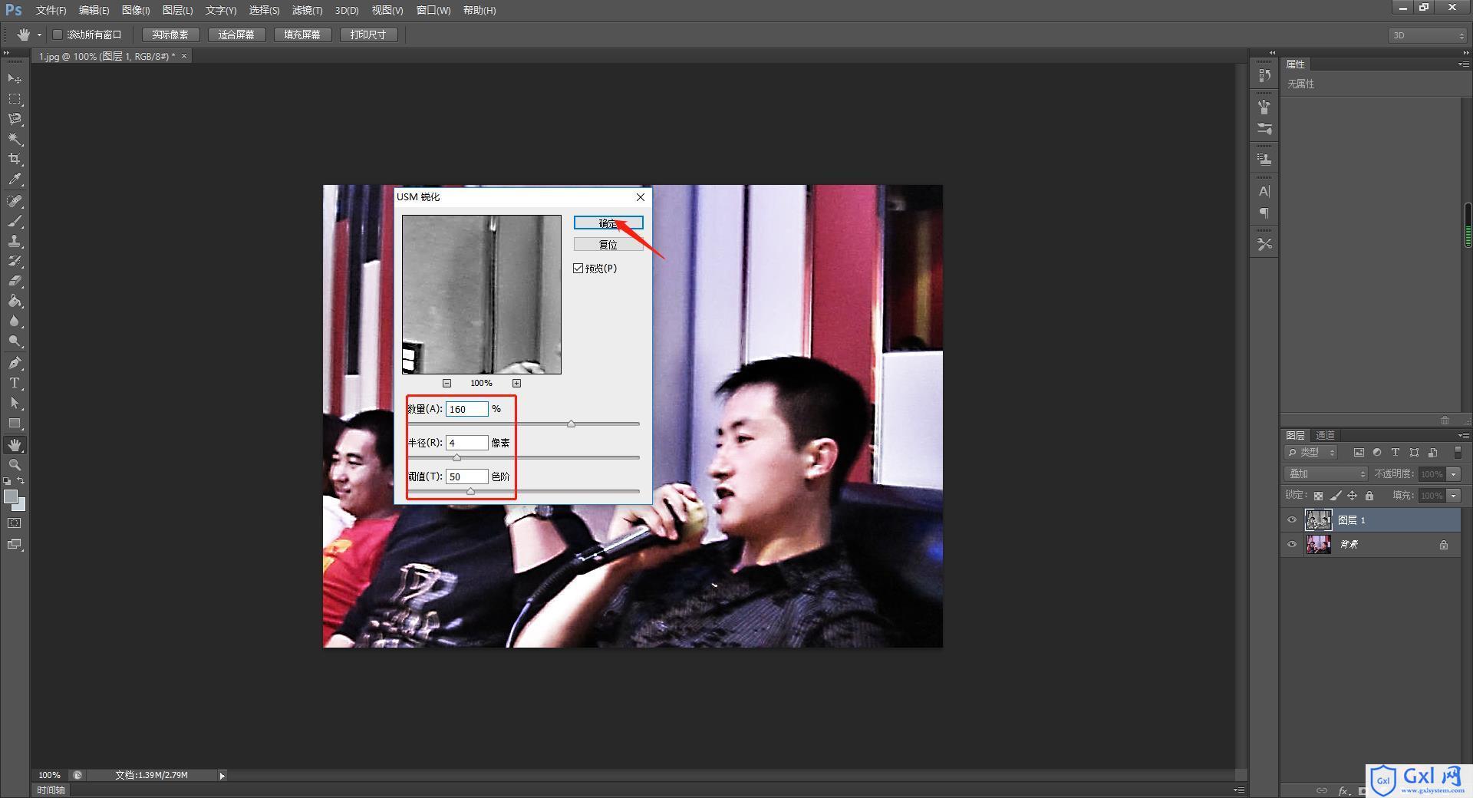Open status bar info arrow
Viewport: 1473px width, 798px height.
pos(222,776)
